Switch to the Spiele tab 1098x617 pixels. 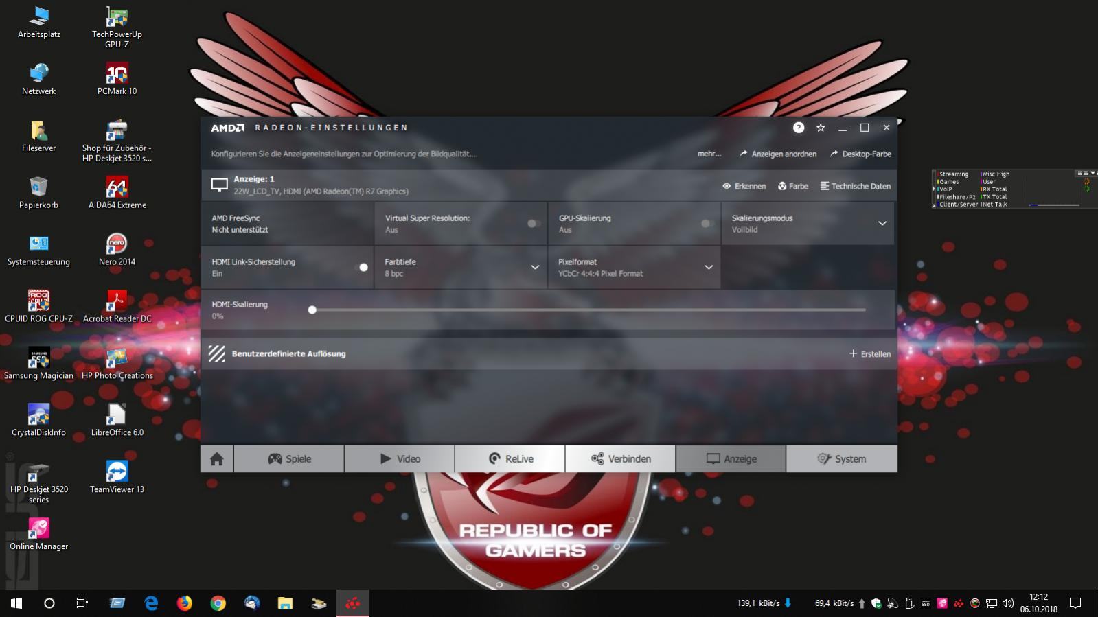289,459
